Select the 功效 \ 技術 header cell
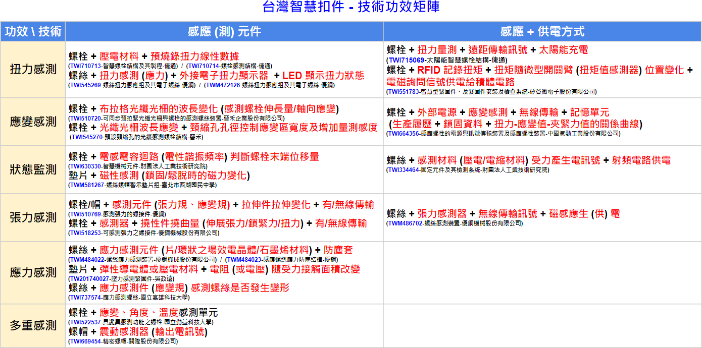 (33, 31)
